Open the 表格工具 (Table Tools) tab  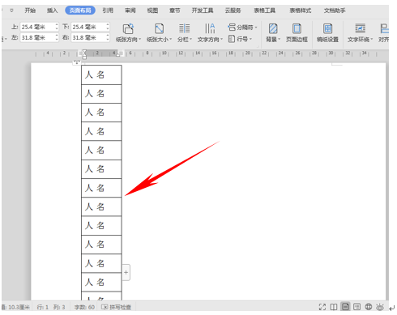click(x=265, y=11)
